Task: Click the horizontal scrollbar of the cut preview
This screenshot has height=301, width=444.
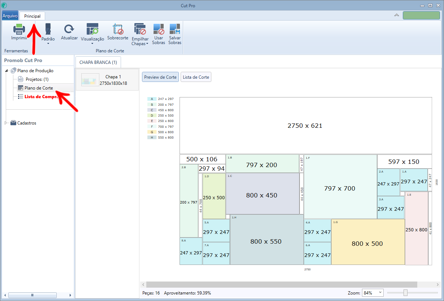Action: [282, 284]
